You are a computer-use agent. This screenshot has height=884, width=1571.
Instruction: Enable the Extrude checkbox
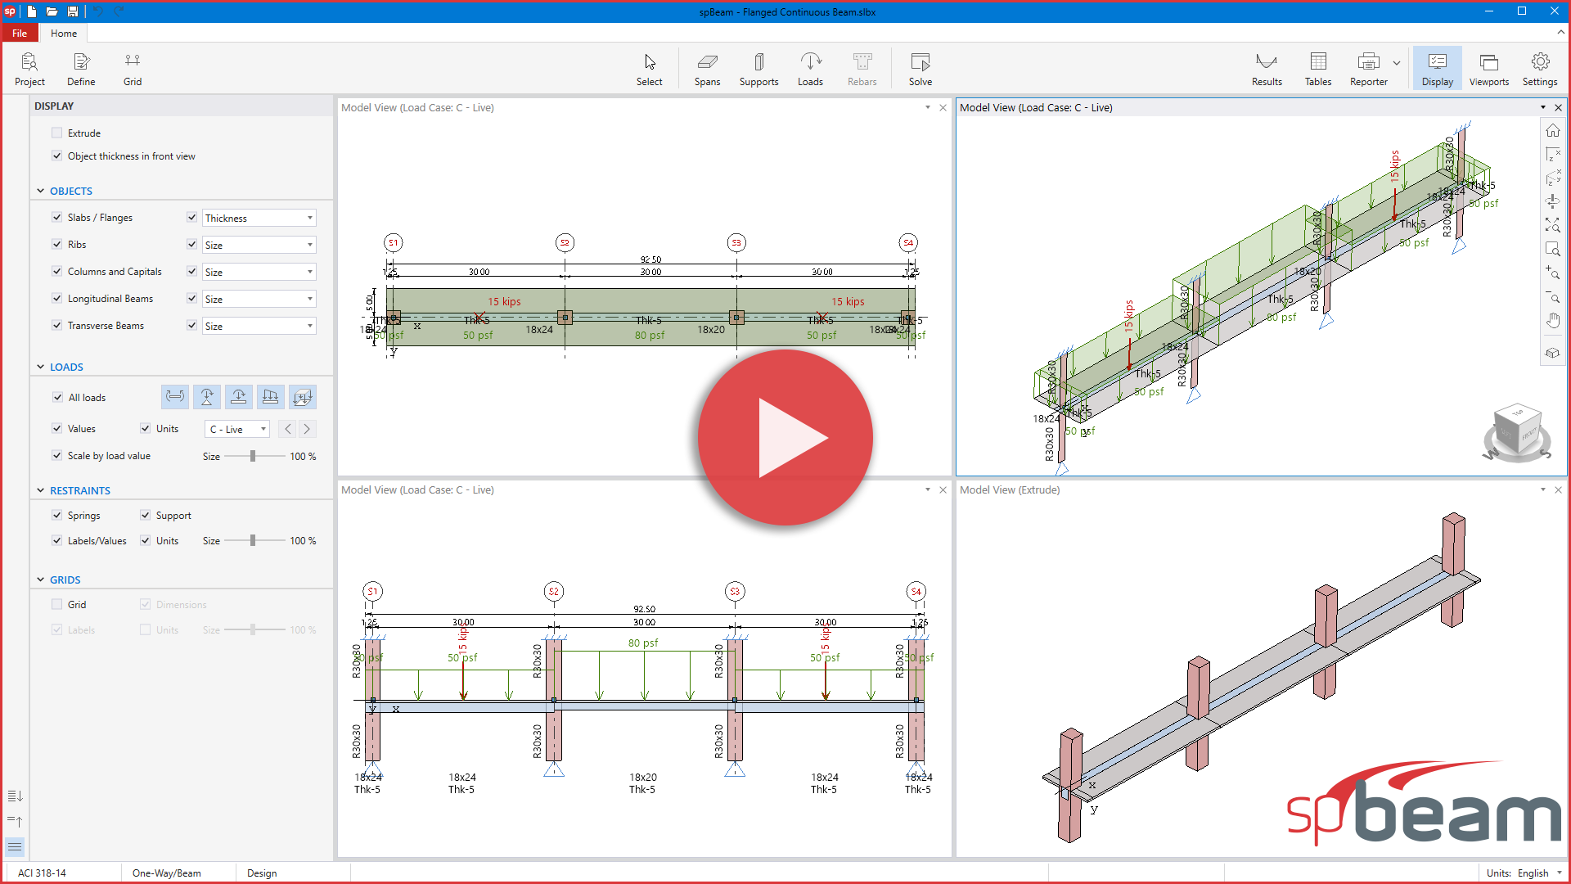pyautogui.click(x=56, y=133)
